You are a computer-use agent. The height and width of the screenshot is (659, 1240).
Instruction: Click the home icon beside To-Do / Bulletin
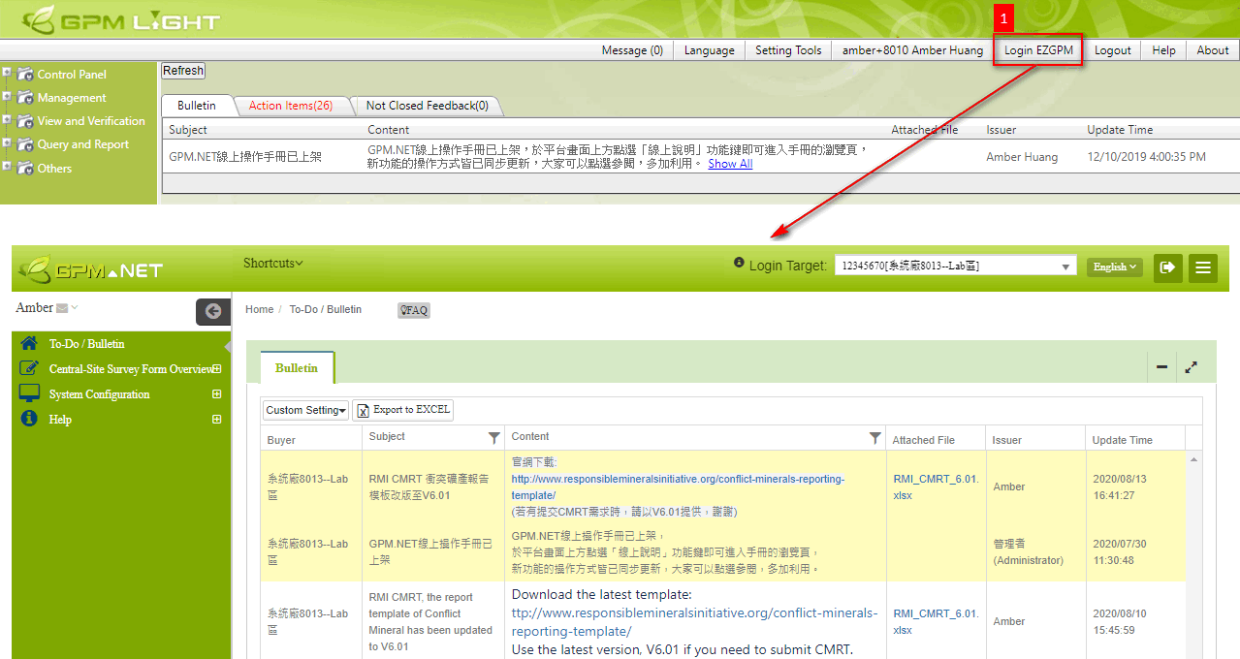point(29,343)
